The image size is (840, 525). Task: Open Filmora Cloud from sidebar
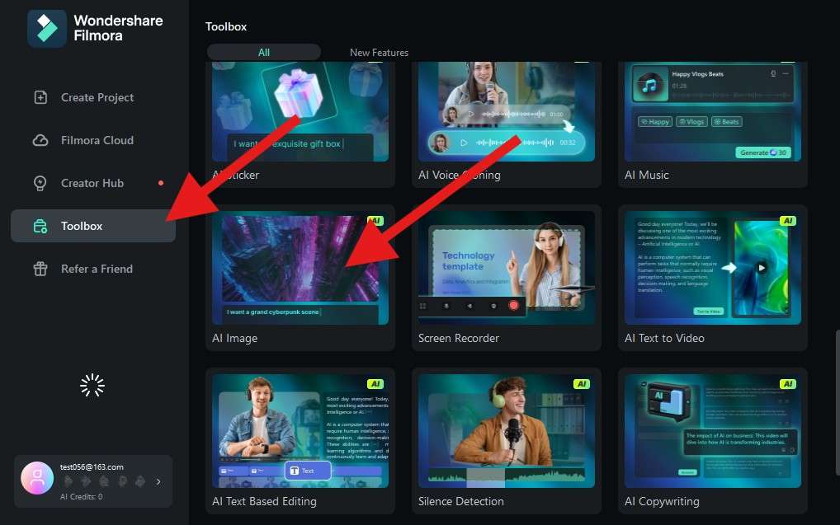(x=93, y=140)
